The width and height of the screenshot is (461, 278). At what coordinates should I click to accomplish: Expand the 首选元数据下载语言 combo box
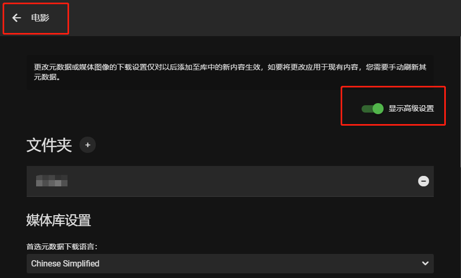click(230, 263)
